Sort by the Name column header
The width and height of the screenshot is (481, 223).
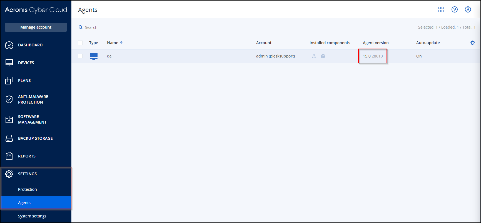pos(113,43)
